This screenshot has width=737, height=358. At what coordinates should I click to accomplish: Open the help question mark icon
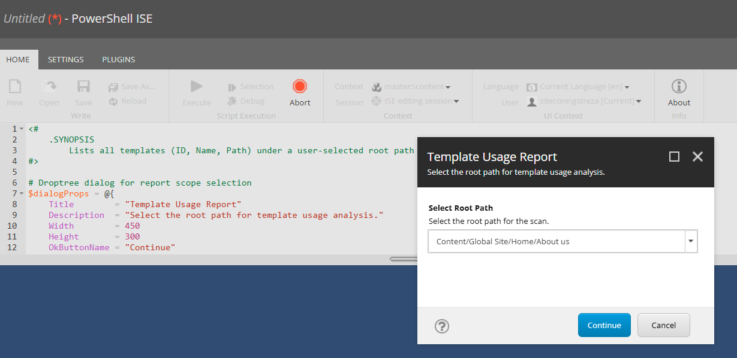(x=442, y=326)
